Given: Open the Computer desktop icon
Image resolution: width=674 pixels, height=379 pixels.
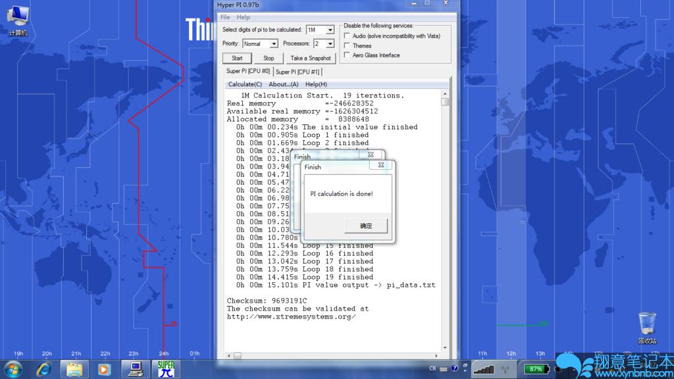Looking at the screenshot, I should point(18,20).
